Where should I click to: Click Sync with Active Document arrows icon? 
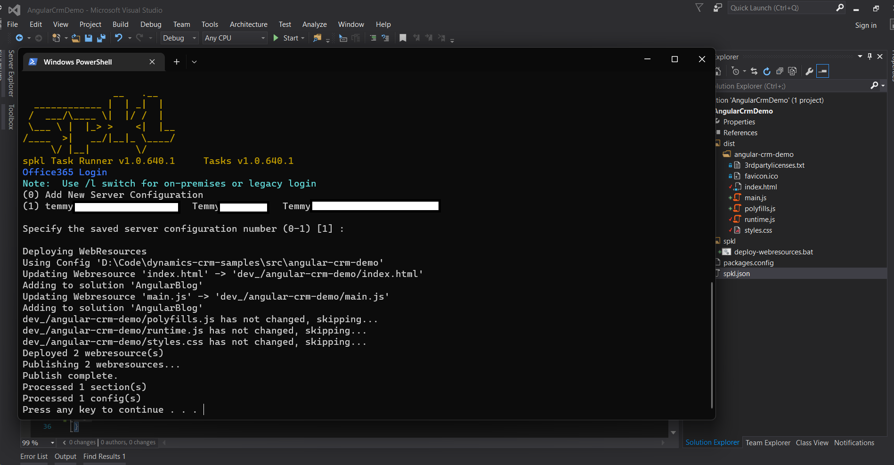[754, 71]
